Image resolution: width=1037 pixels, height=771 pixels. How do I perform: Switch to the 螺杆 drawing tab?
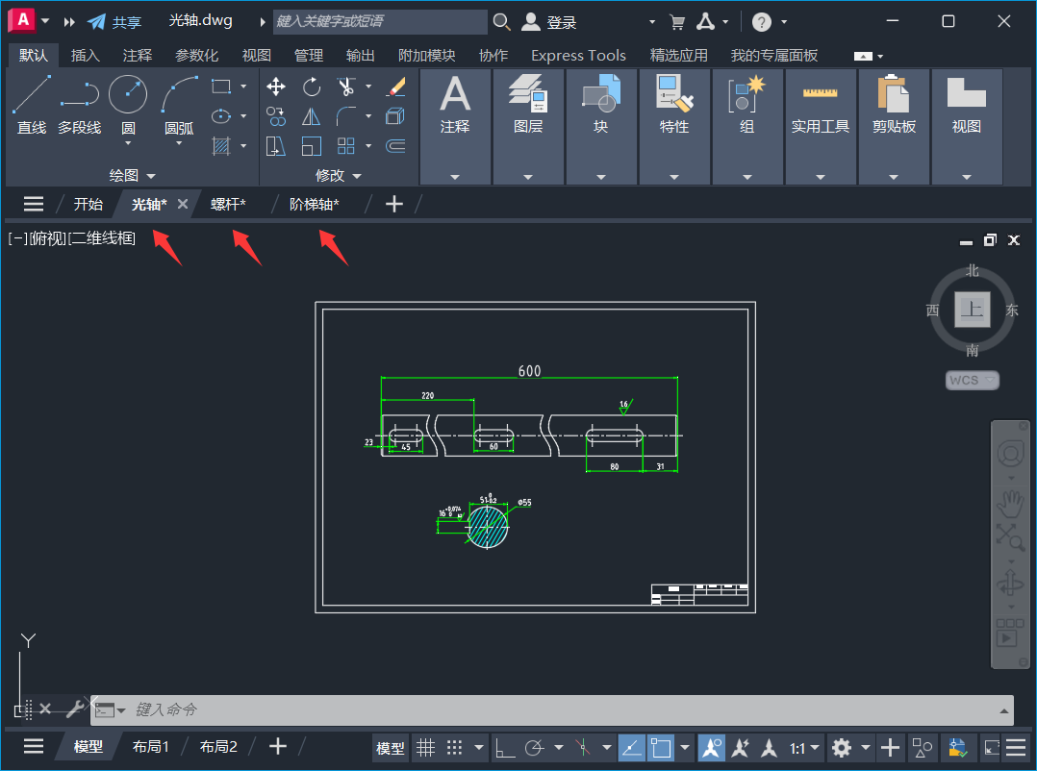228,203
